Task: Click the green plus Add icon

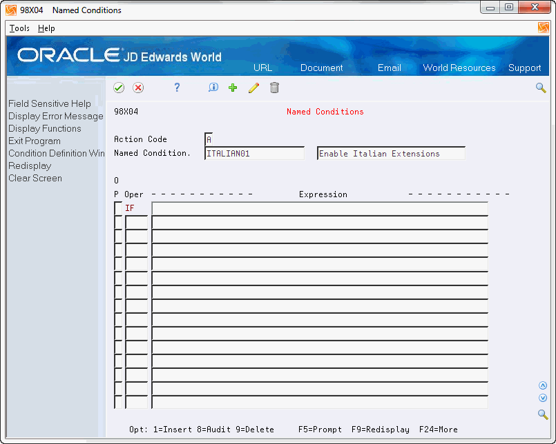Action: pyautogui.click(x=233, y=88)
